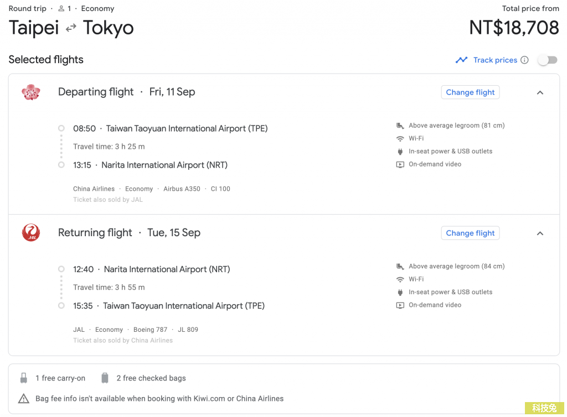Click the Airbus A350 aircraft label
This screenshot has width=567, height=417.
(182, 189)
